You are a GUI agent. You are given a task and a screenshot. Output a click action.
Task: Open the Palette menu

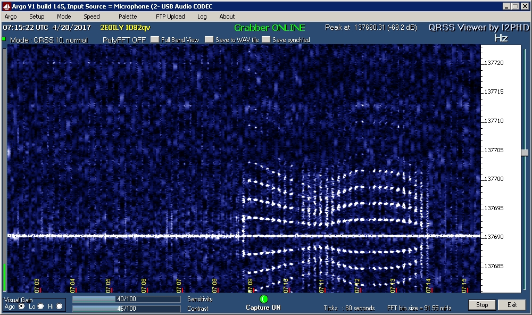coord(128,16)
